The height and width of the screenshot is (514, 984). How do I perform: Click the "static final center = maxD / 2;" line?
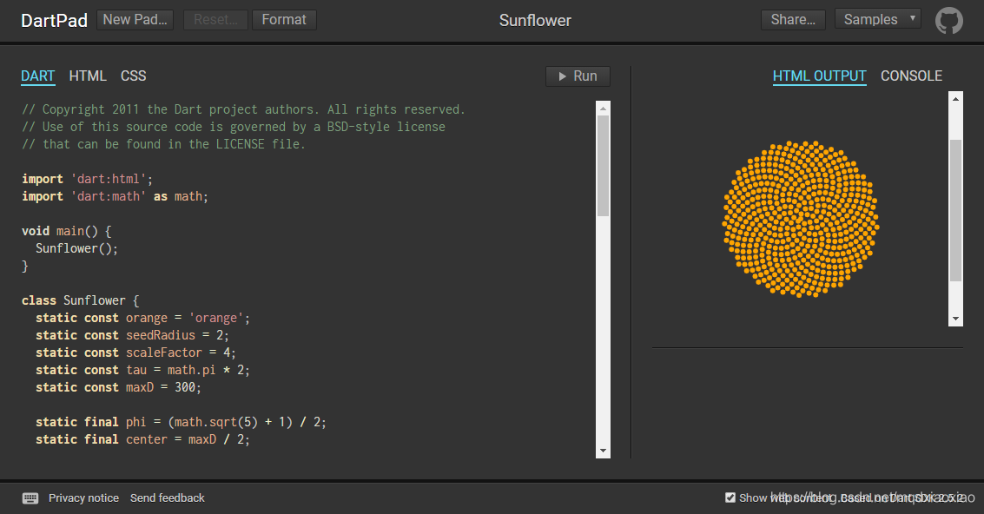142,439
